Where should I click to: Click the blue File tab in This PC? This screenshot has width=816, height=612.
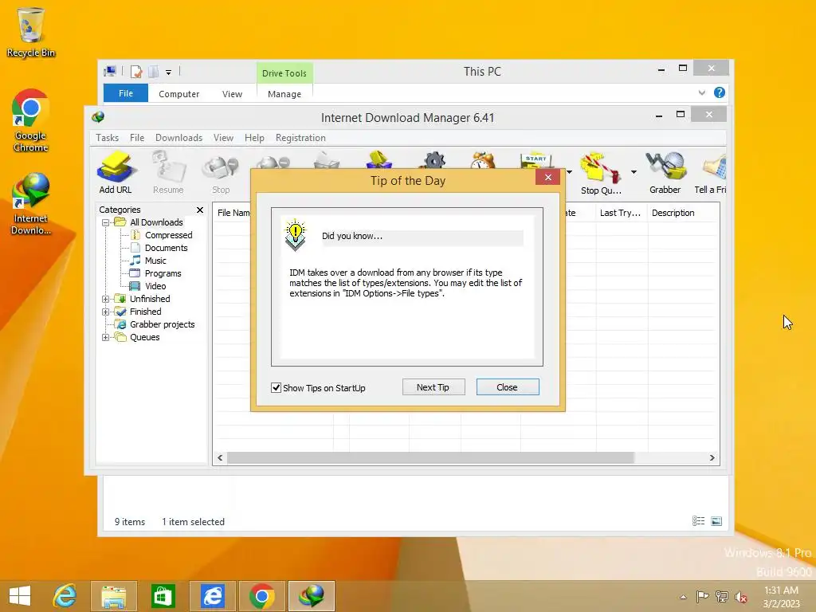pyautogui.click(x=126, y=93)
